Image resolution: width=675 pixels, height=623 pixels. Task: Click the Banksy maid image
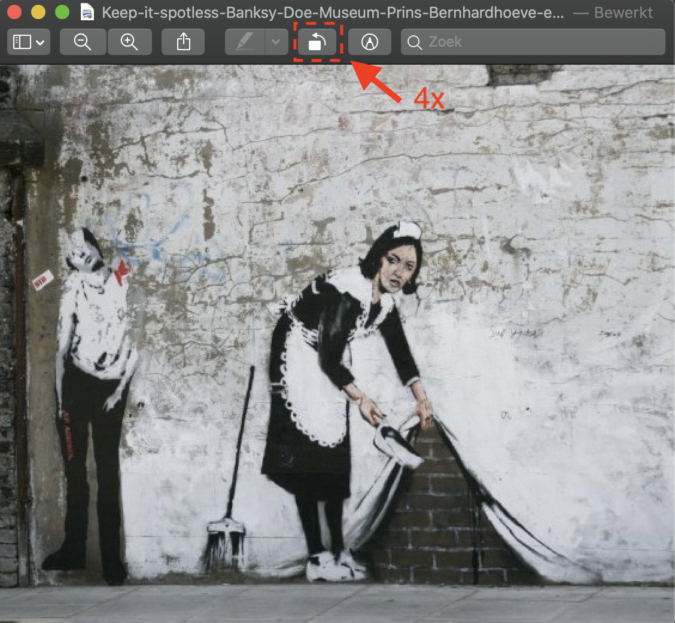(337, 343)
